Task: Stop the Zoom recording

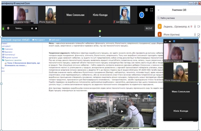Action: 36,28
